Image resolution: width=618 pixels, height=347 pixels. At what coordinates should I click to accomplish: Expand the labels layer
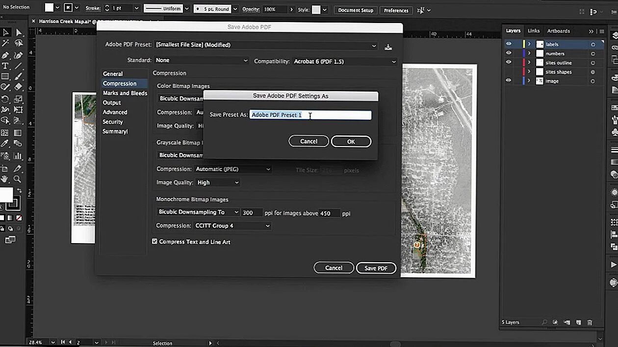[529, 44]
